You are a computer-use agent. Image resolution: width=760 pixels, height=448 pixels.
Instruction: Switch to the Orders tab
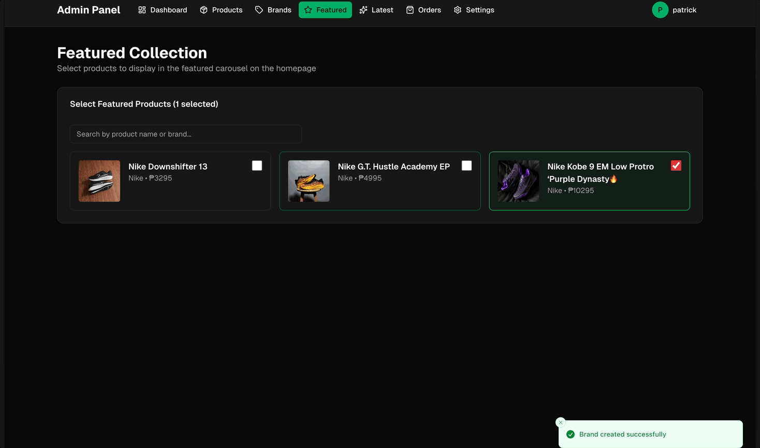(x=429, y=10)
